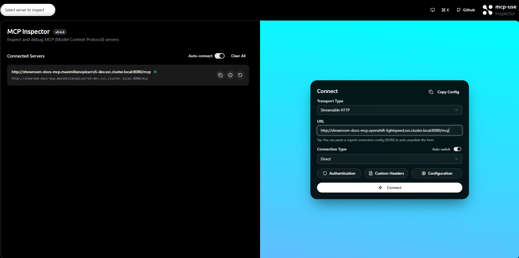
Task: Copy the connected server URL
Action: (x=220, y=75)
